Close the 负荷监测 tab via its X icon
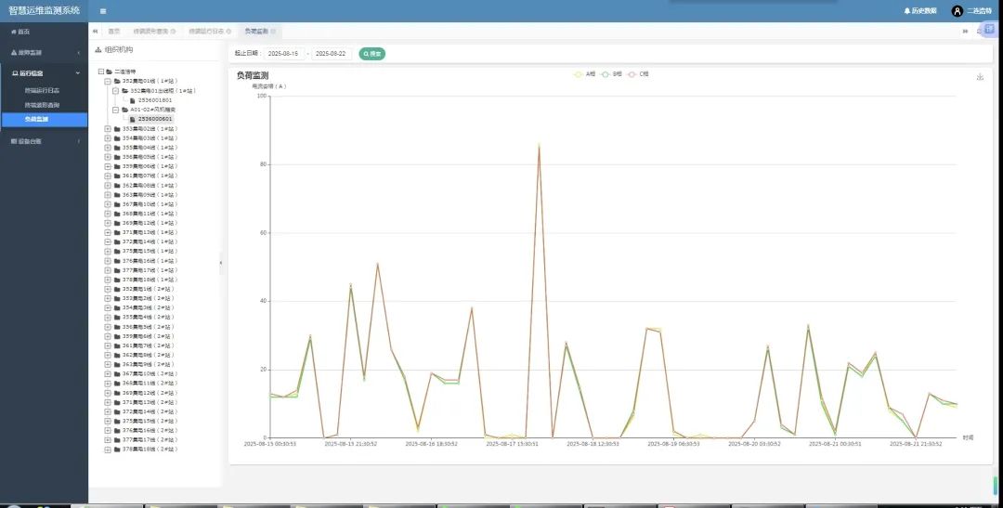Screen dimensions: 1003x508 tap(273, 32)
